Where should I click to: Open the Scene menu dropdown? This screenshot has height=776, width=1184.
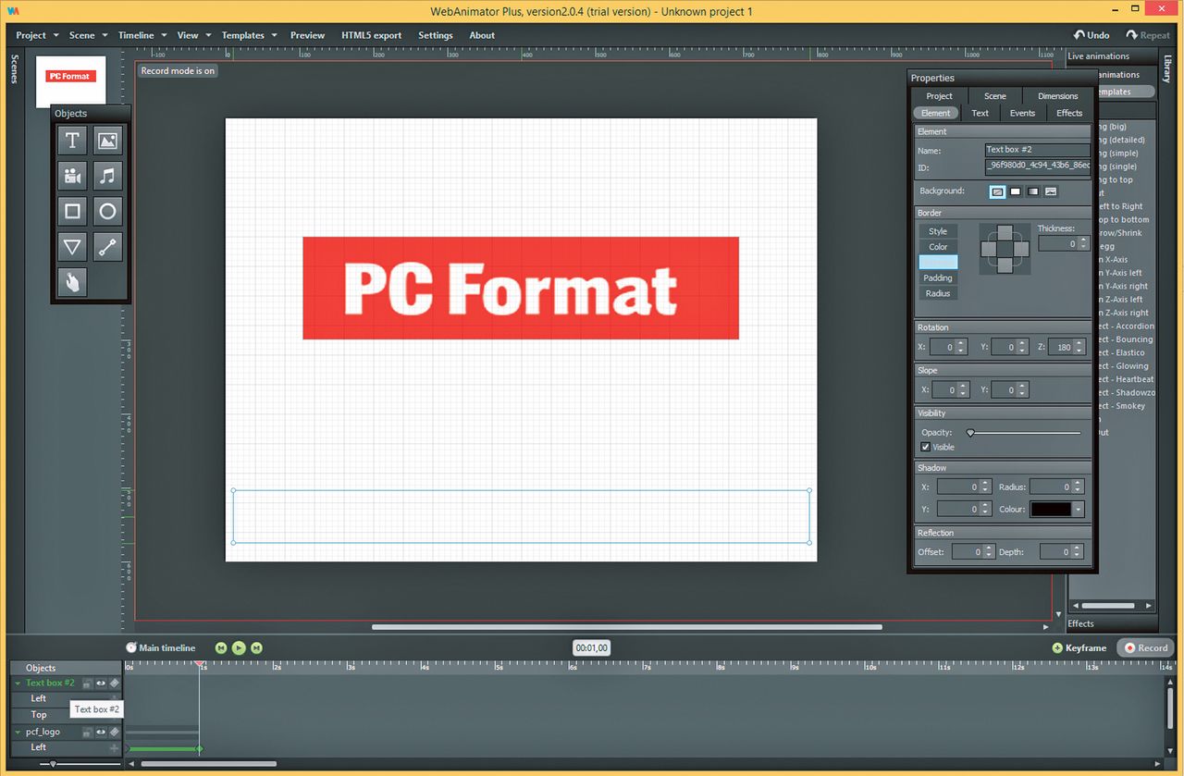(88, 35)
